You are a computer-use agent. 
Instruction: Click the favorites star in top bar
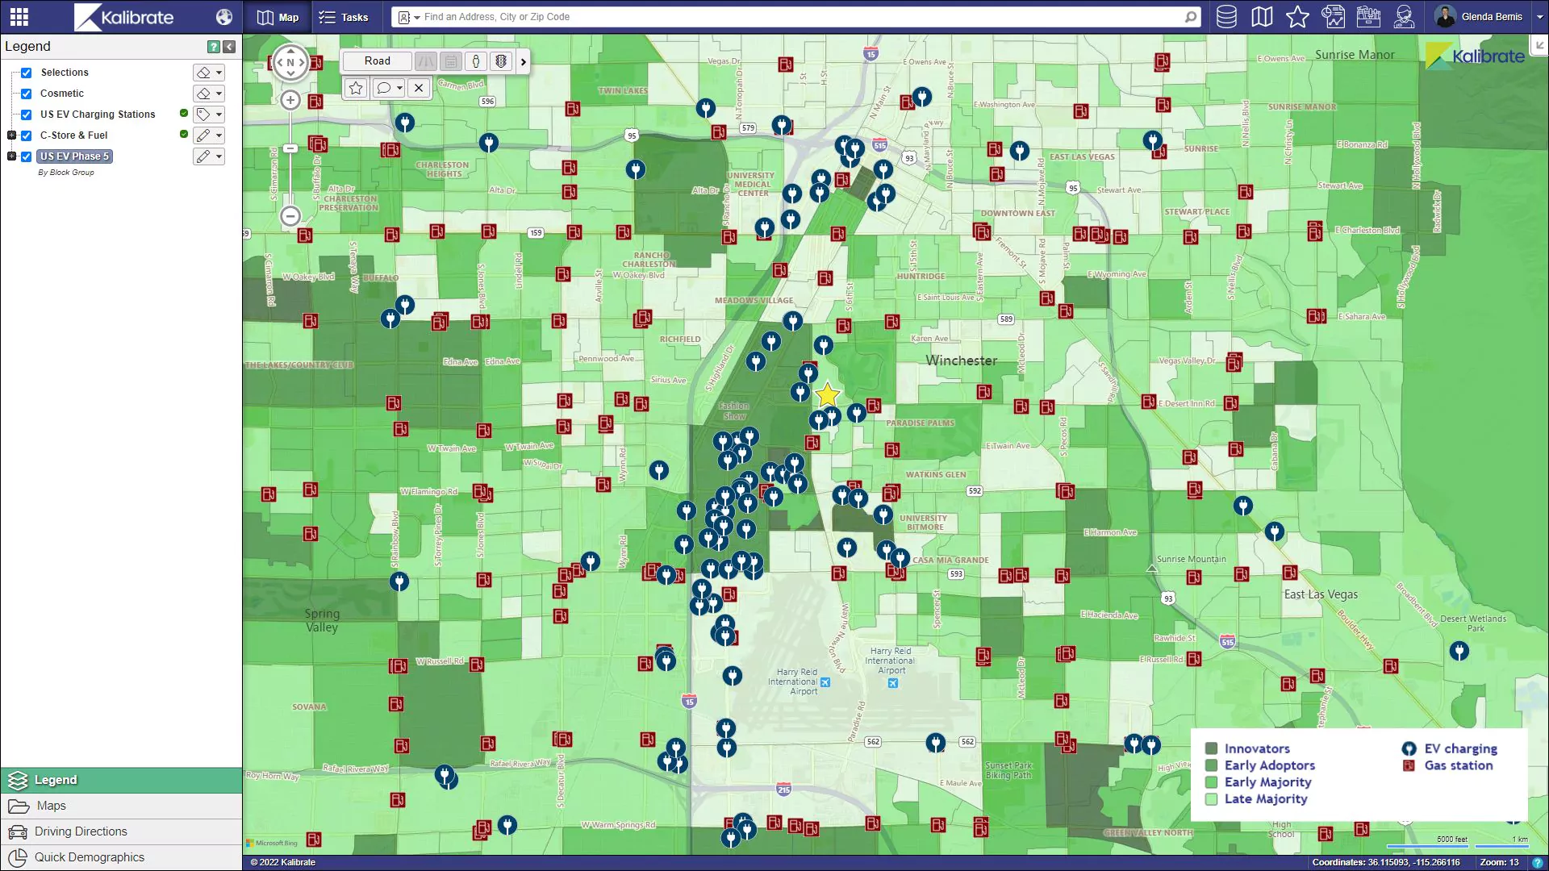[x=1297, y=17]
